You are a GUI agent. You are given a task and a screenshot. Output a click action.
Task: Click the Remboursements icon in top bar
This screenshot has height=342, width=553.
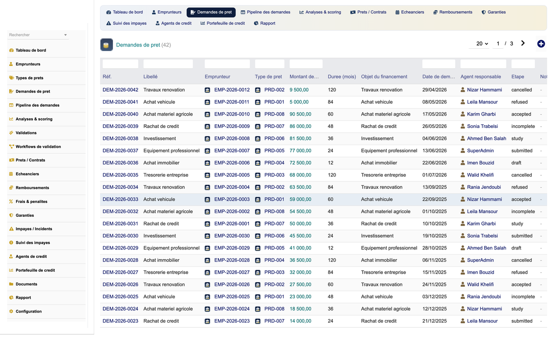pos(435,12)
